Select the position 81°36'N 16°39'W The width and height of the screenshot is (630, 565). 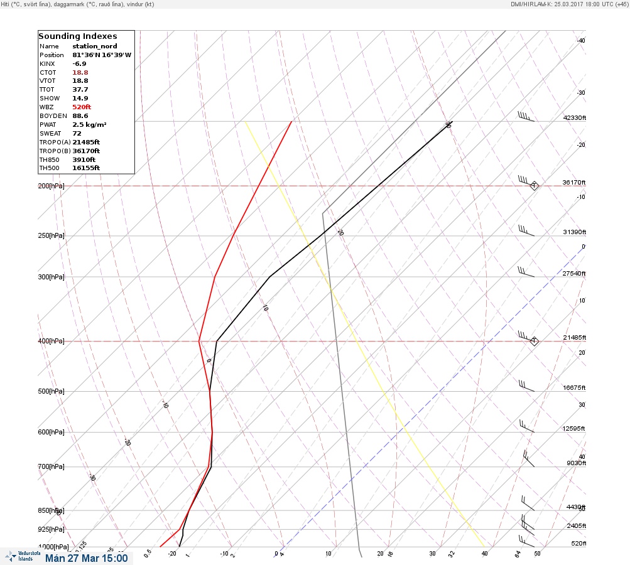(x=102, y=55)
